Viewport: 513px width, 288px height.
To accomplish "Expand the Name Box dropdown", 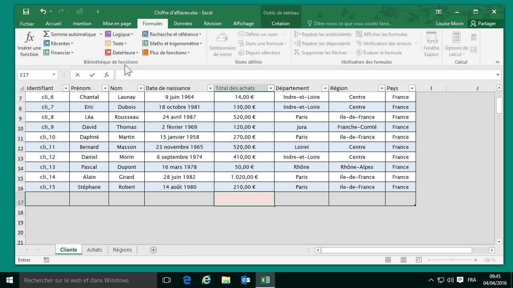I will point(54,75).
